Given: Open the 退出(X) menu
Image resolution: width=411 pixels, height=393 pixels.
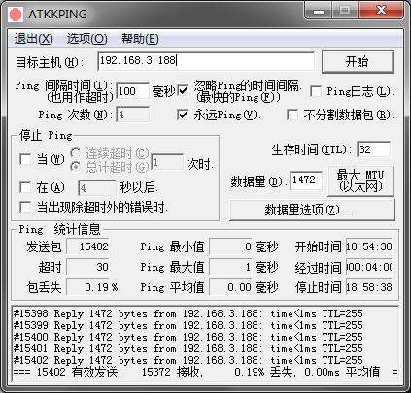Looking at the screenshot, I should click(x=33, y=39).
